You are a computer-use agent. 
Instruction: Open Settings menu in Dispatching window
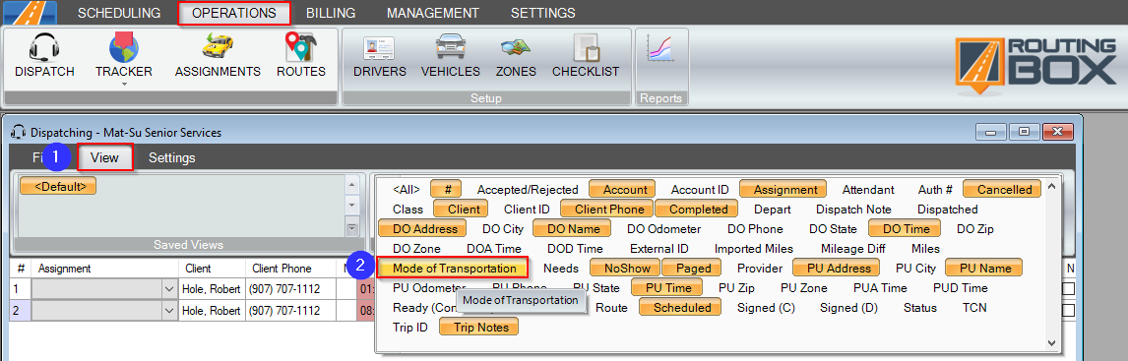(x=172, y=157)
